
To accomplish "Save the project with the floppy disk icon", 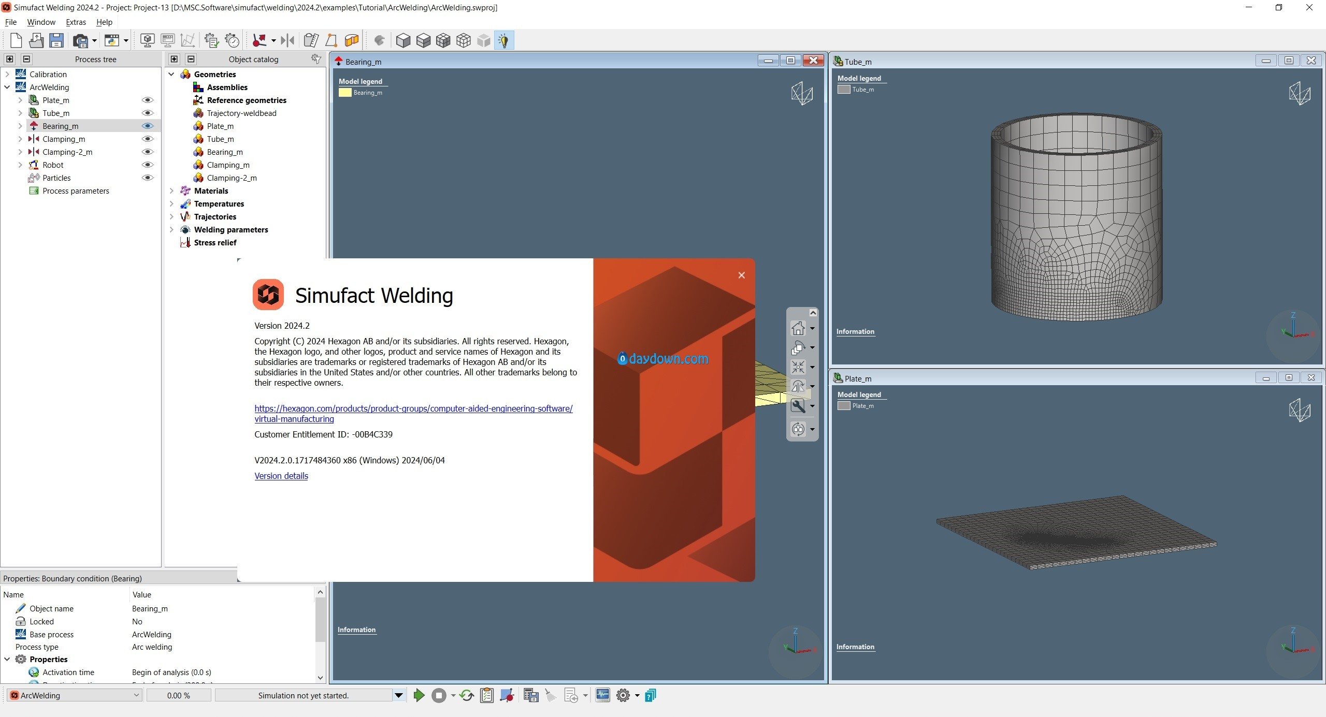I will [x=56, y=40].
